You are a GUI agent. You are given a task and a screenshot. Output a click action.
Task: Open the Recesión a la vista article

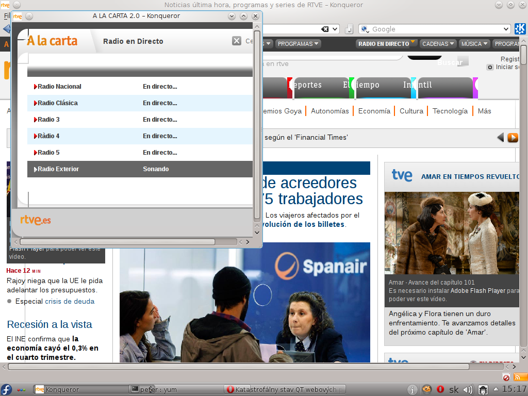pos(49,324)
